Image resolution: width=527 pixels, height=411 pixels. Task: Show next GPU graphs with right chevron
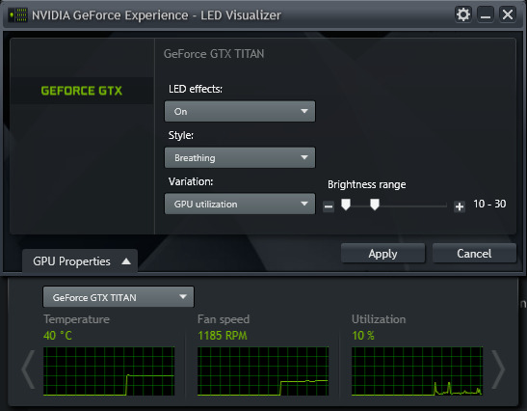point(498,370)
